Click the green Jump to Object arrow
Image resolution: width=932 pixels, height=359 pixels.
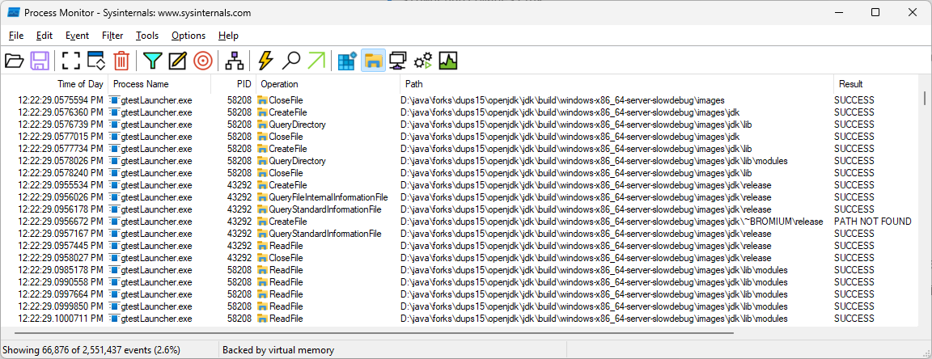tap(316, 61)
